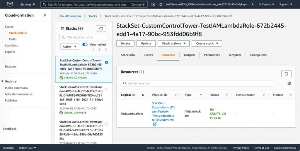Refresh the Resources table
Image resolution: width=300 pixels, height=151 pixels.
coord(286,74)
